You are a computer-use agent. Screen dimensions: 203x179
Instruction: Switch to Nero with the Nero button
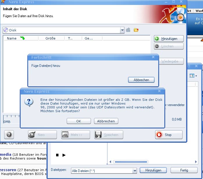coord(42,135)
